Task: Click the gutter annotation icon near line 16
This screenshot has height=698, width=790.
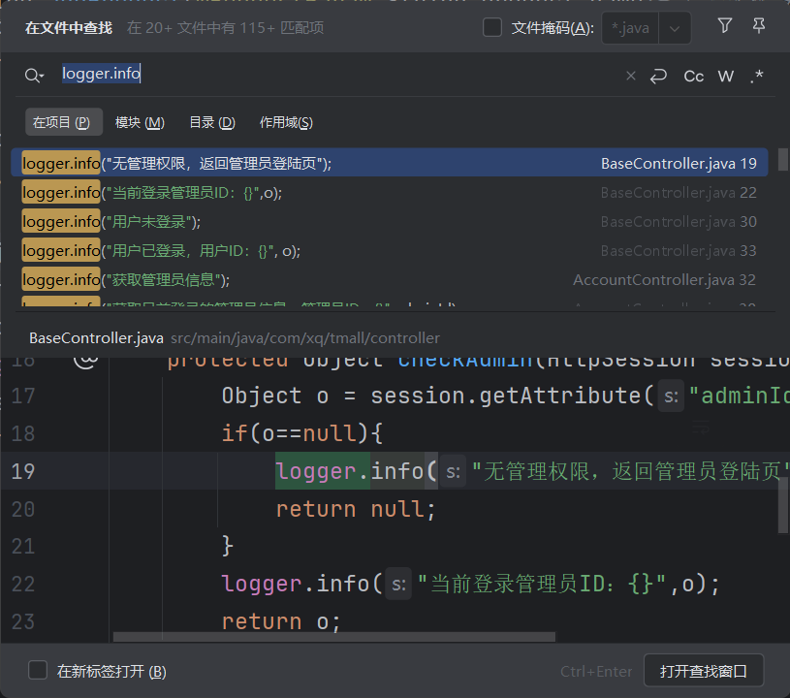Action: click(x=85, y=361)
